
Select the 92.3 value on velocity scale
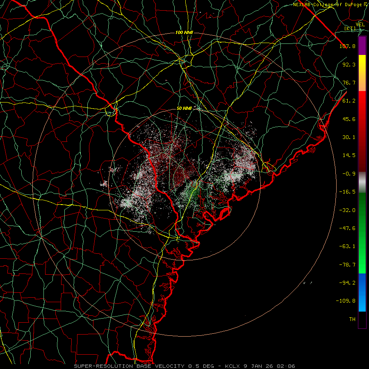point(349,64)
